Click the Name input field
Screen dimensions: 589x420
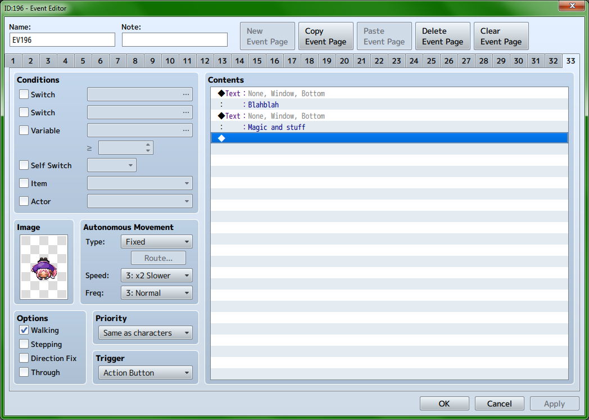tap(62, 40)
